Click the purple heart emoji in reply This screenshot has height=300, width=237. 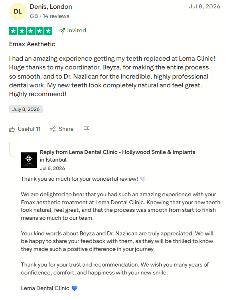pyautogui.click(x=143, y=179)
